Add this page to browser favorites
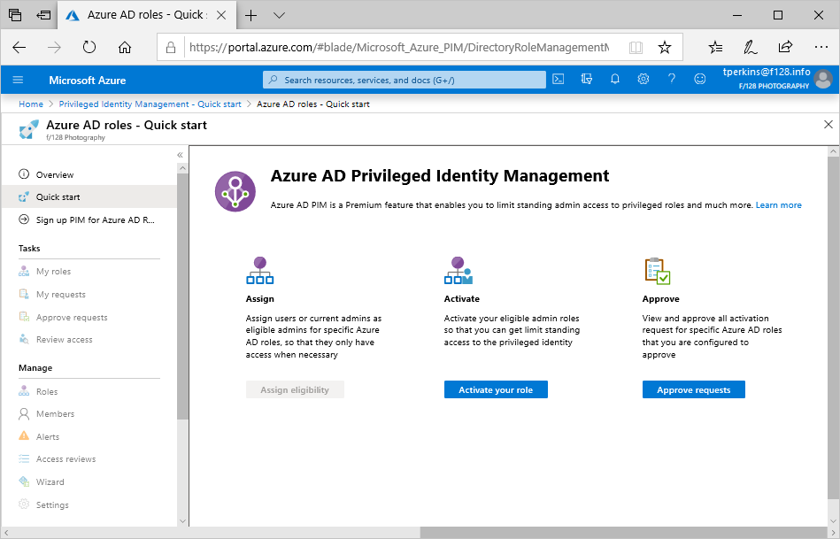Viewport: 840px width, 539px height. pos(665,47)
